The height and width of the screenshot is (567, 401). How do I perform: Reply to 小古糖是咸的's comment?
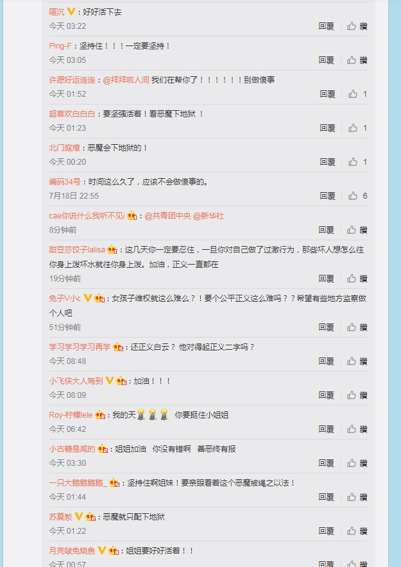326,463
